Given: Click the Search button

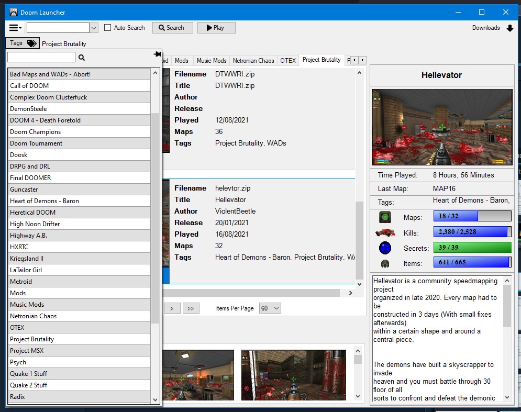Looking at the screenshot, I should point(172,28).
